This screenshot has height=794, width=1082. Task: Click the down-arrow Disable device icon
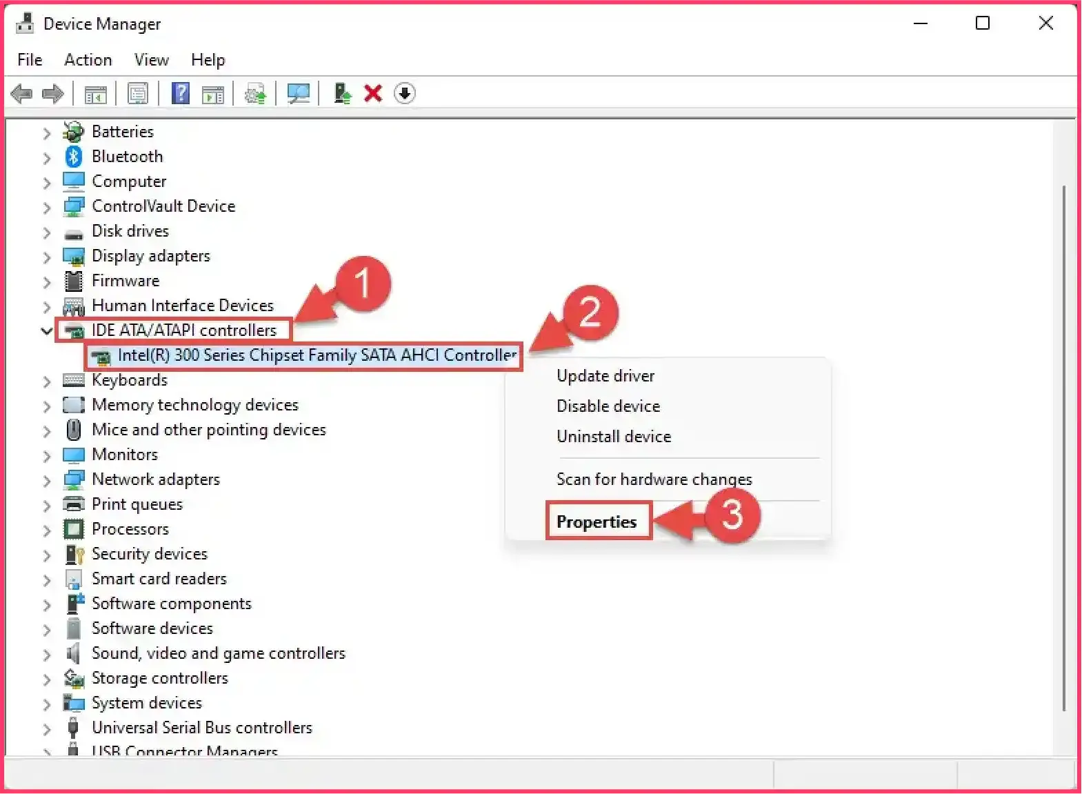405,93
